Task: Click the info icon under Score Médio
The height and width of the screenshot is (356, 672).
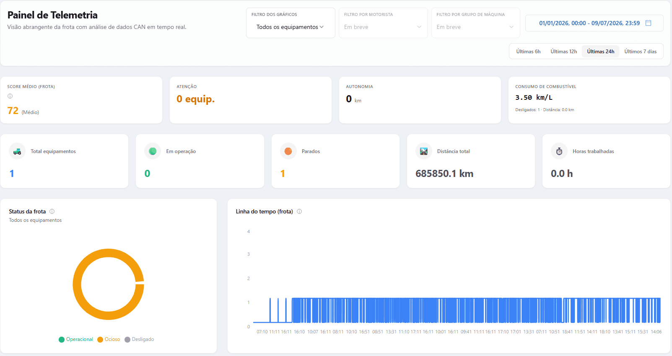Action: pos(10,96)
